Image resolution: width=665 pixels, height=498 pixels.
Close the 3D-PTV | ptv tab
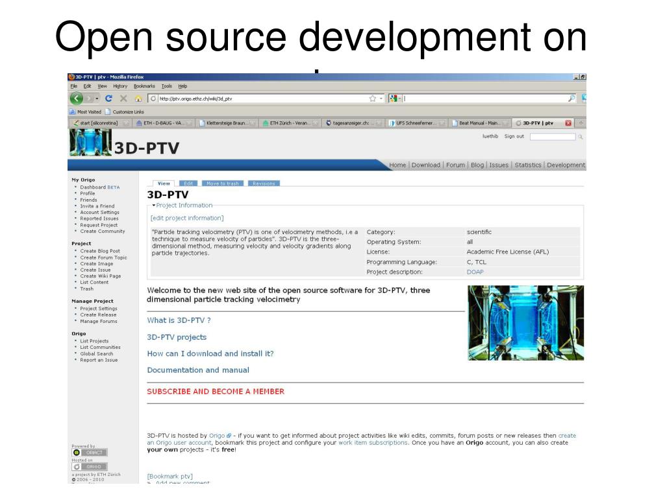[x=568, y=123]
